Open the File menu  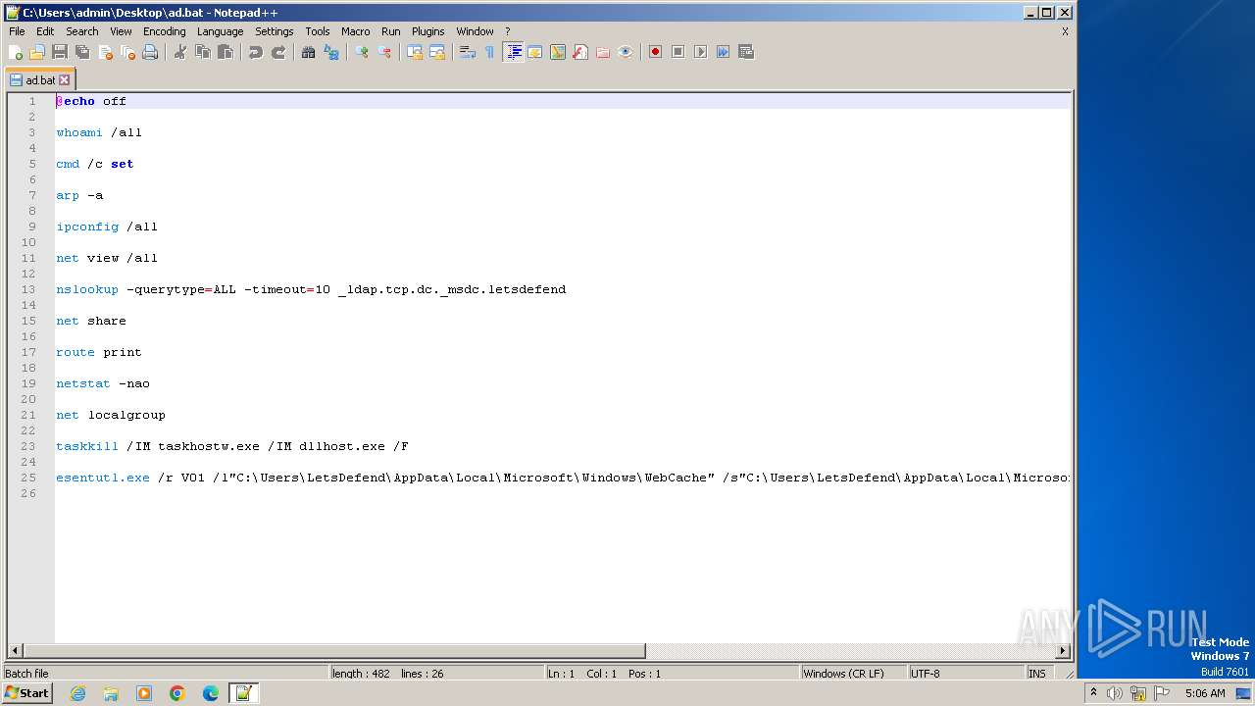click(17, 31)
